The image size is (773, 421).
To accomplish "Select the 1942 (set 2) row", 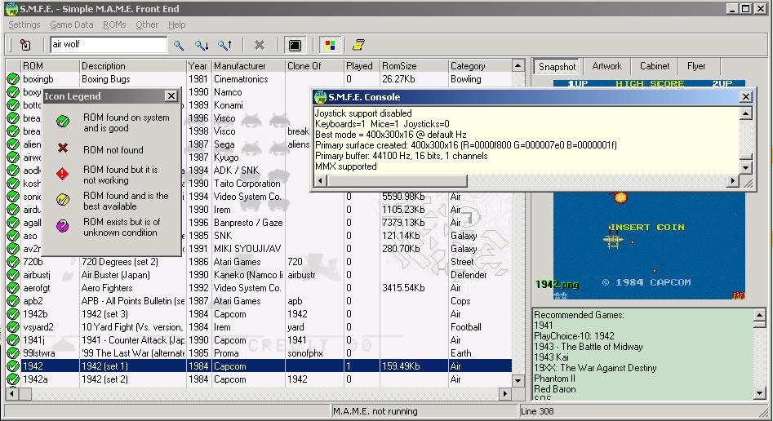I will coord(258,379).
